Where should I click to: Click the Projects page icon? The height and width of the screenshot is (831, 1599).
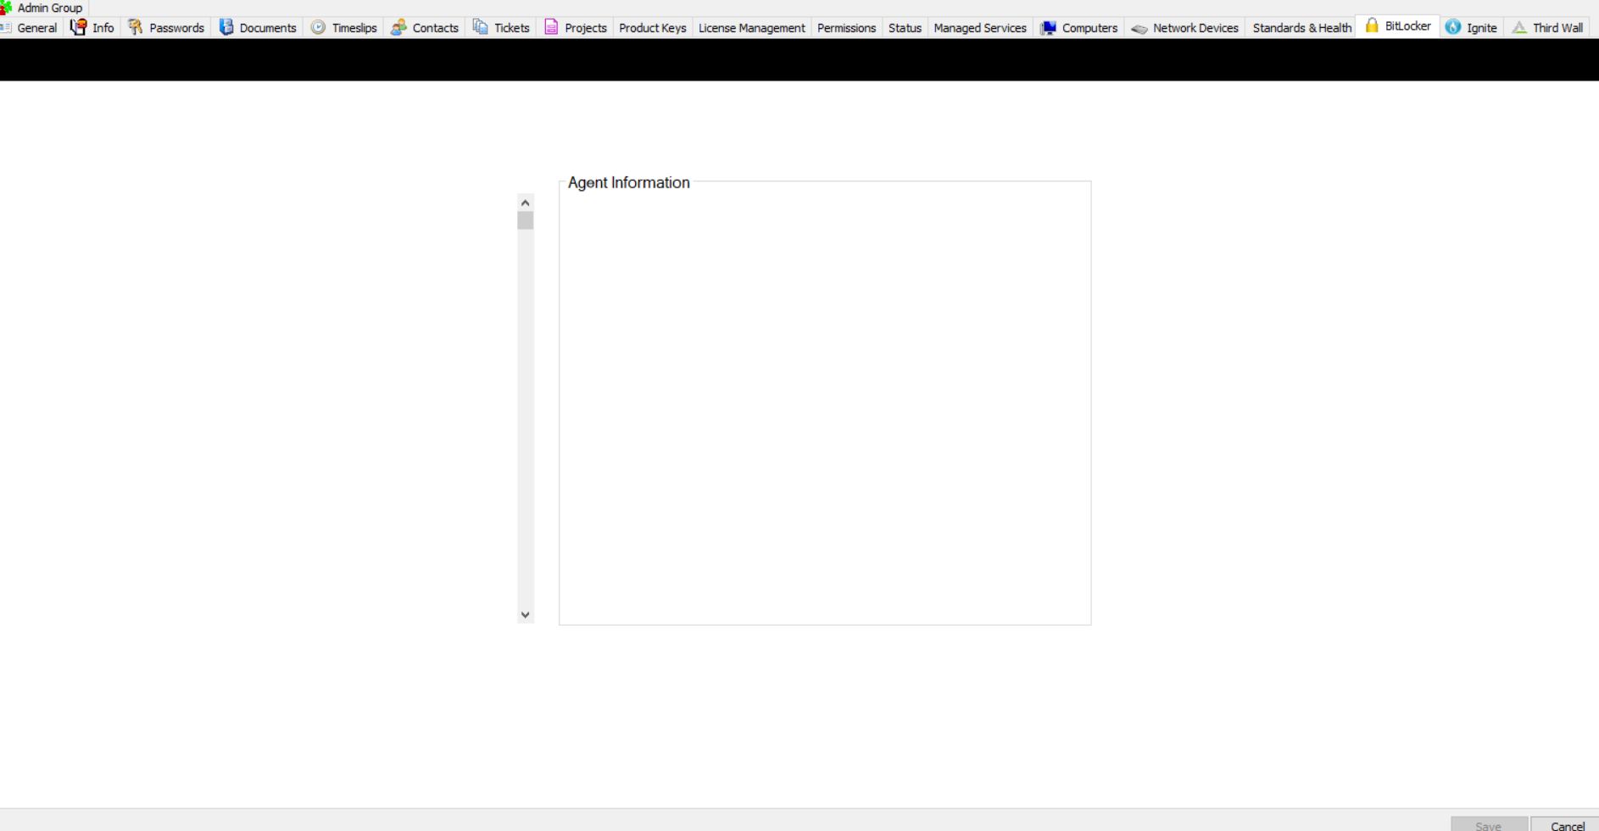[x=551, y=27]
